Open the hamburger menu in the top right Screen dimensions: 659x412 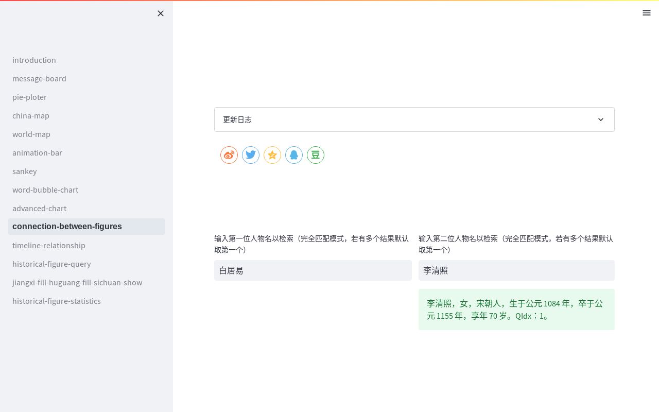[647, 13]
